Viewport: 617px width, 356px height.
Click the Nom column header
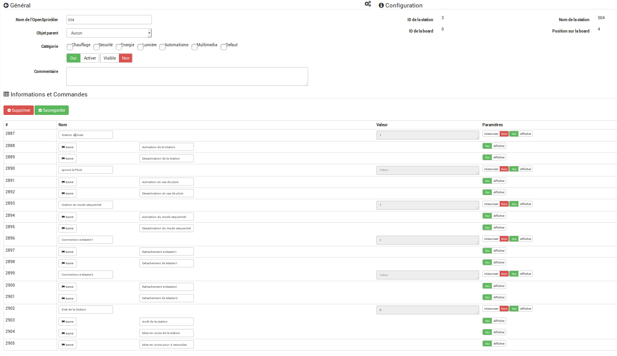click(63, 125)
